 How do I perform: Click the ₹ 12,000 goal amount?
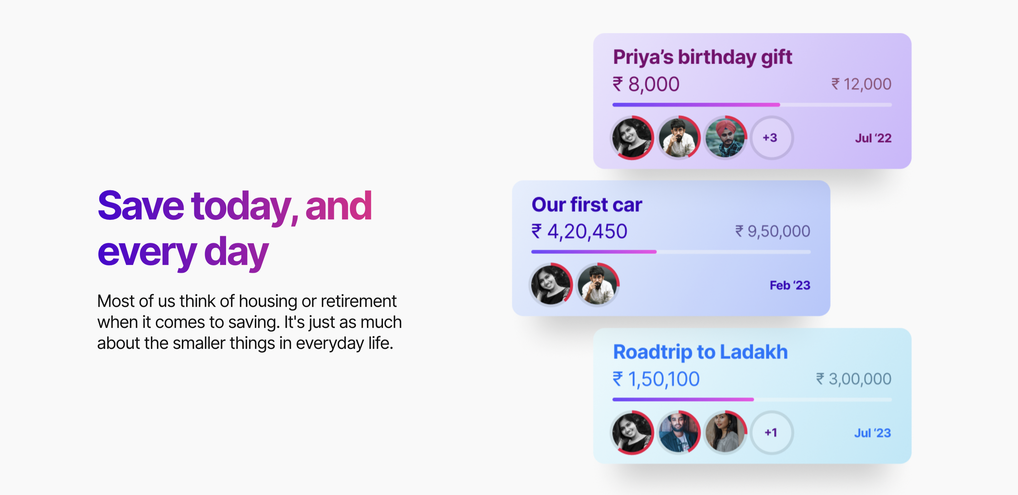(x=861, y=84)
